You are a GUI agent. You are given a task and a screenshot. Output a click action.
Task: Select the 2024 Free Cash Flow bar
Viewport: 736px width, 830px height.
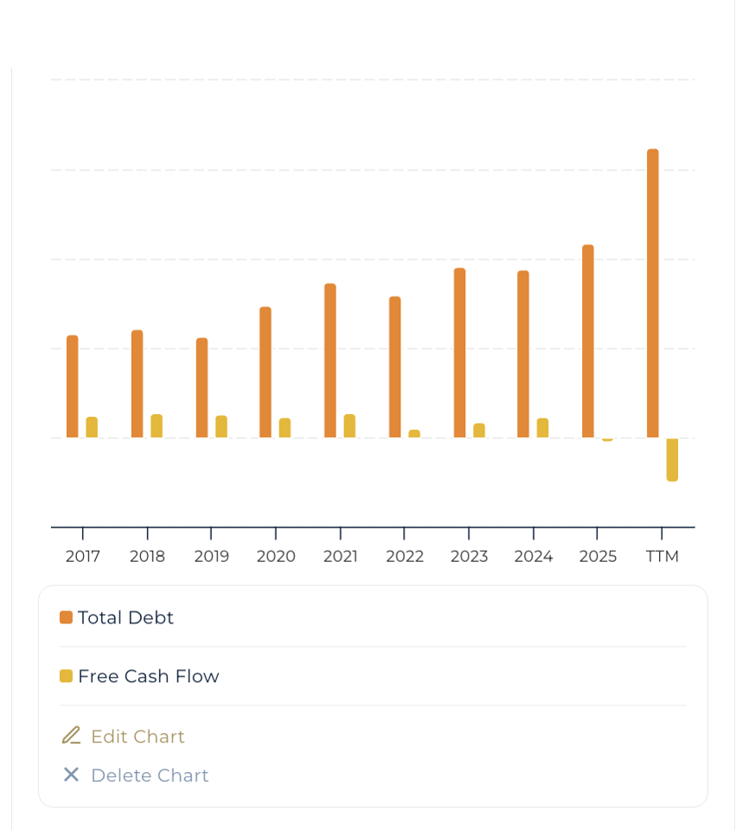click(543, 428)
